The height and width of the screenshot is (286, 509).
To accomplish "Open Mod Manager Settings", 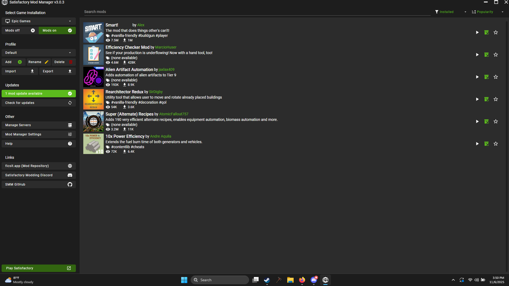I will [39, 134].
